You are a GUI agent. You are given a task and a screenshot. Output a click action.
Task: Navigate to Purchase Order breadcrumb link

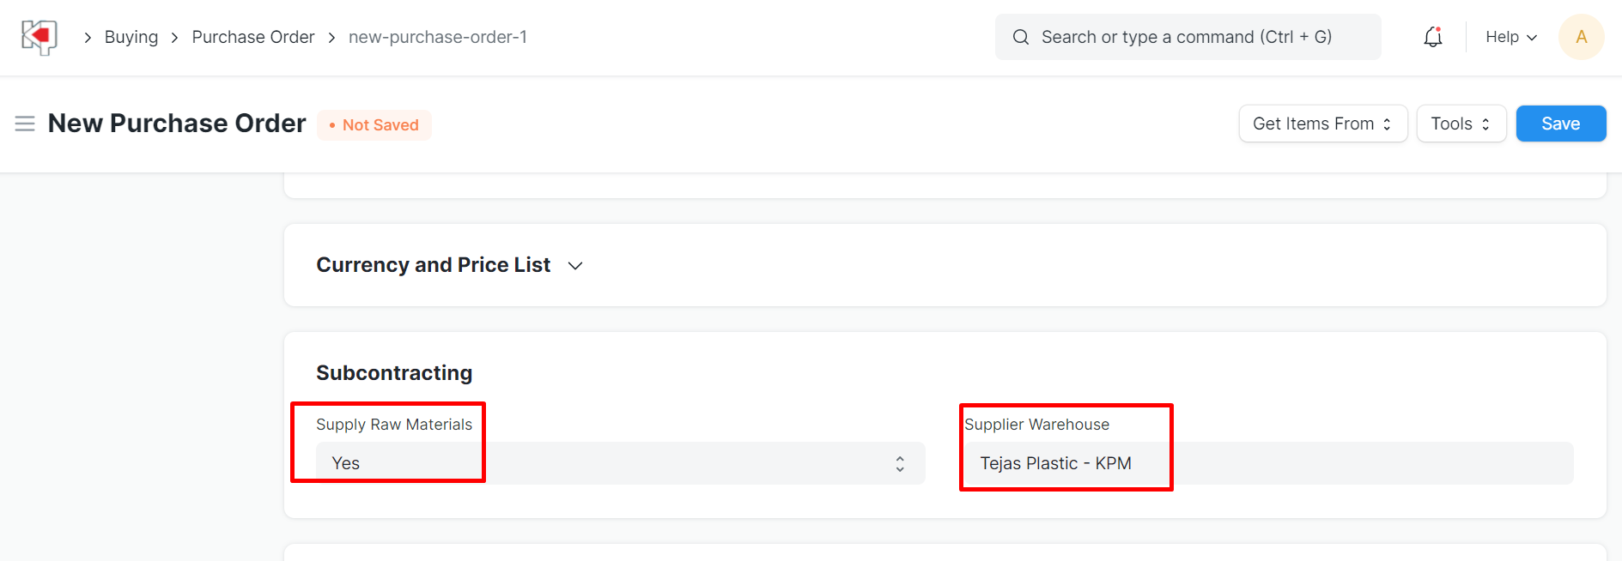[253, 37]
